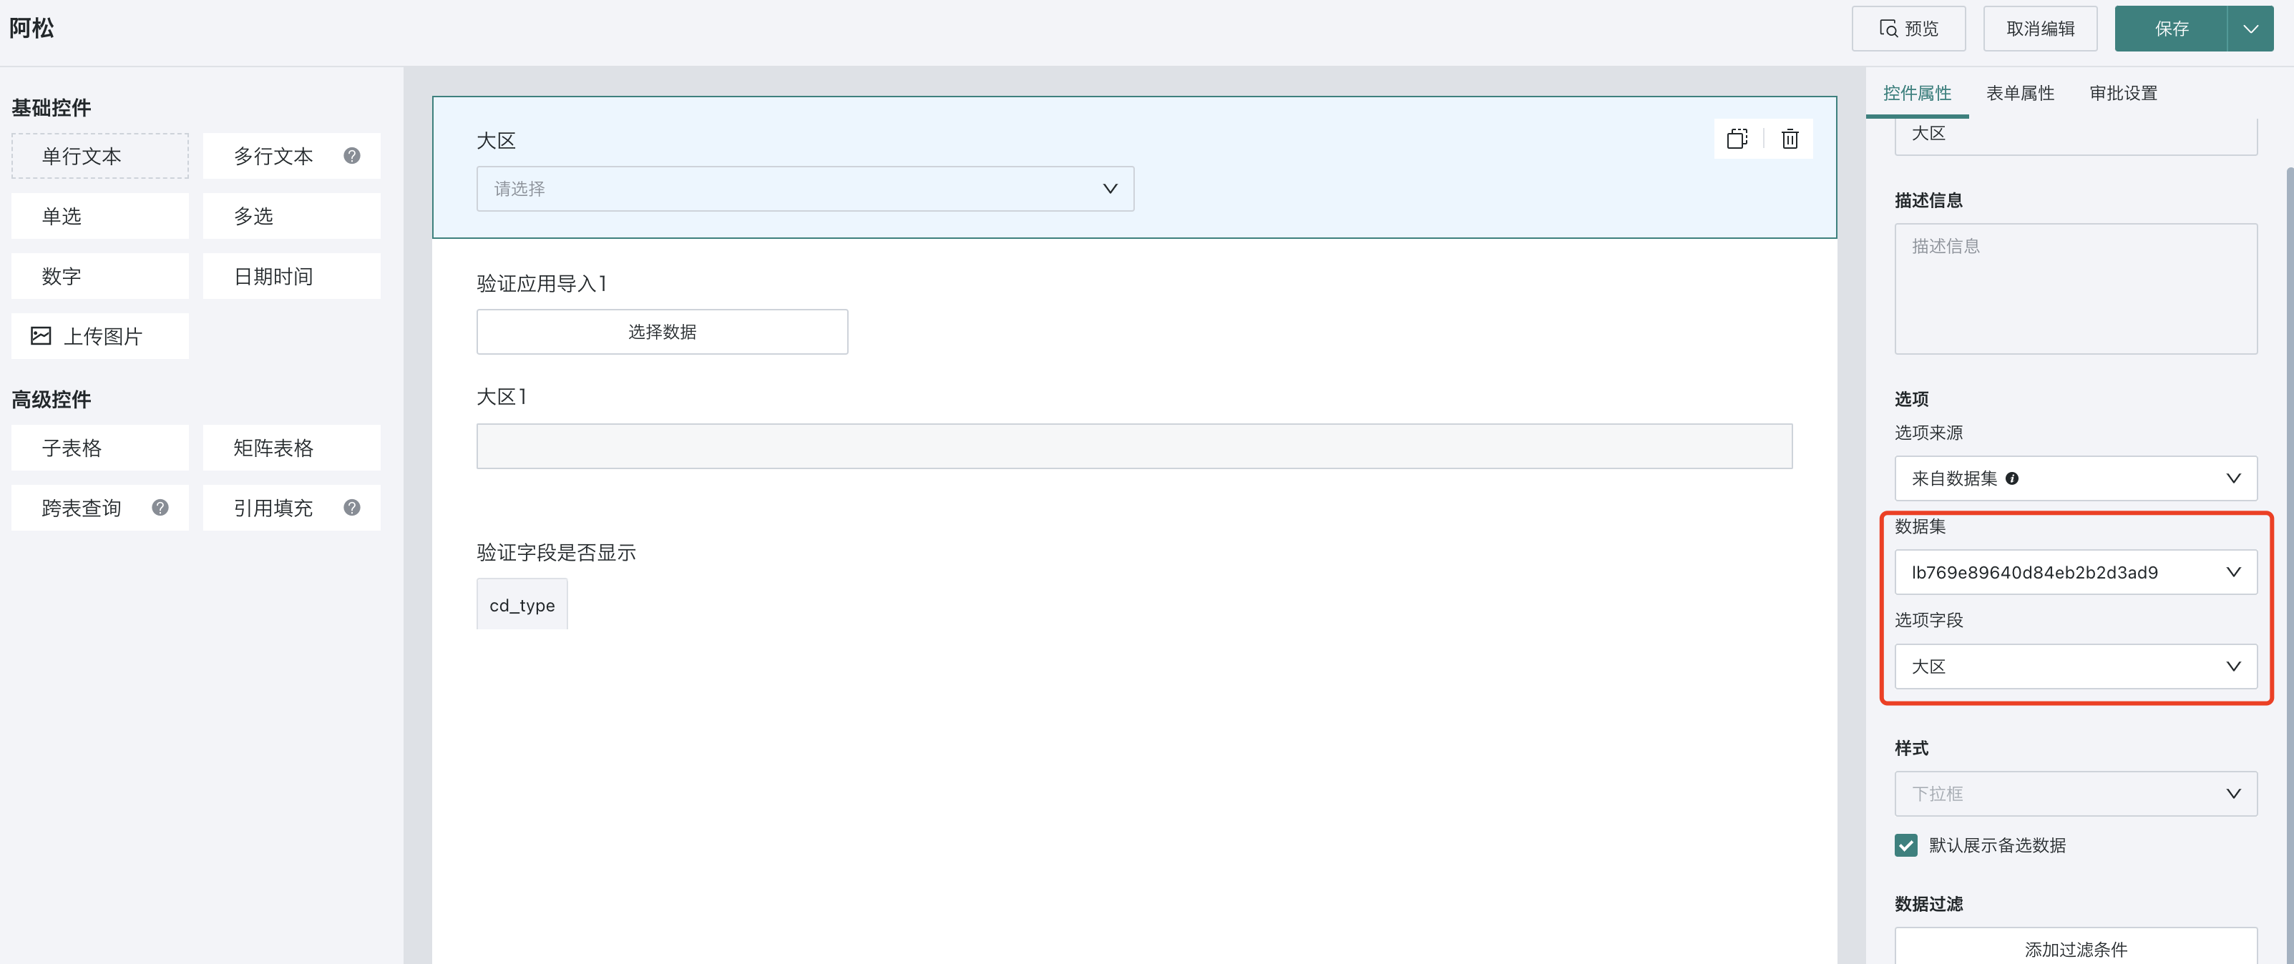This screenshot has height=964, width=2294.
Task: Click help icon beside 多行文本
Action: (352, 156)
